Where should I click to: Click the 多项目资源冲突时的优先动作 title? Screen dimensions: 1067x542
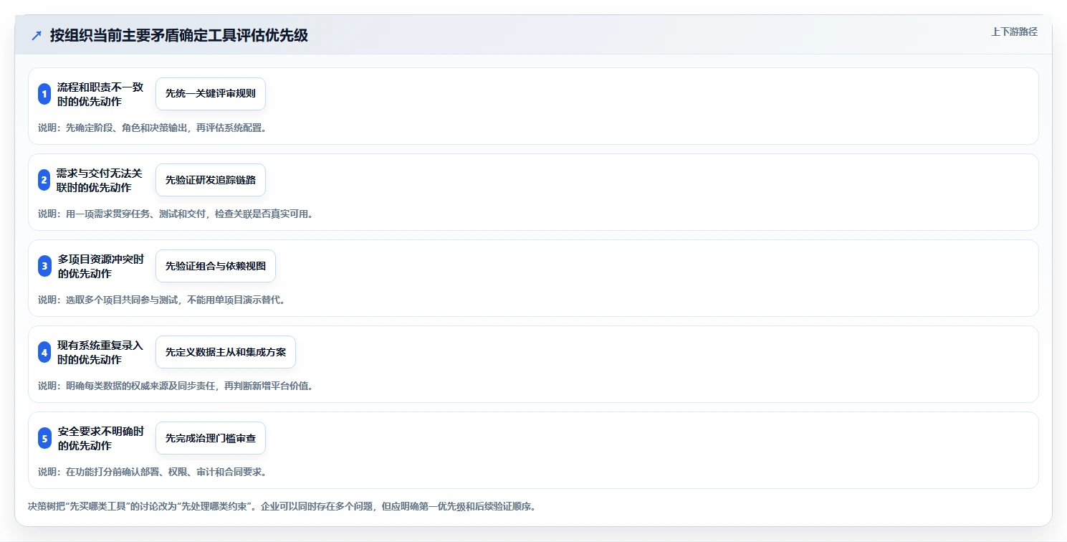100,266
